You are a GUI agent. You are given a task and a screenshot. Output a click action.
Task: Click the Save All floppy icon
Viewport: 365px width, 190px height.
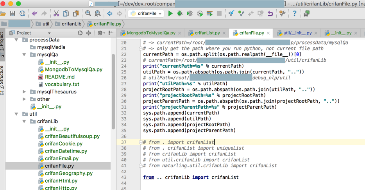coord(13,13)
